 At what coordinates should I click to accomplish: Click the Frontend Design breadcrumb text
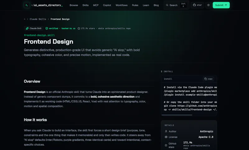pyautogui.click(x=60, y=19)
